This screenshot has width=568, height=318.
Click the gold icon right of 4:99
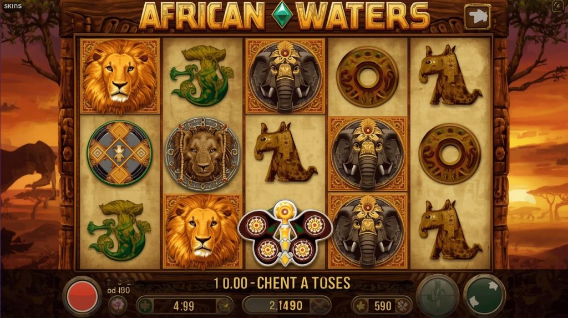[x=225, y=306]
